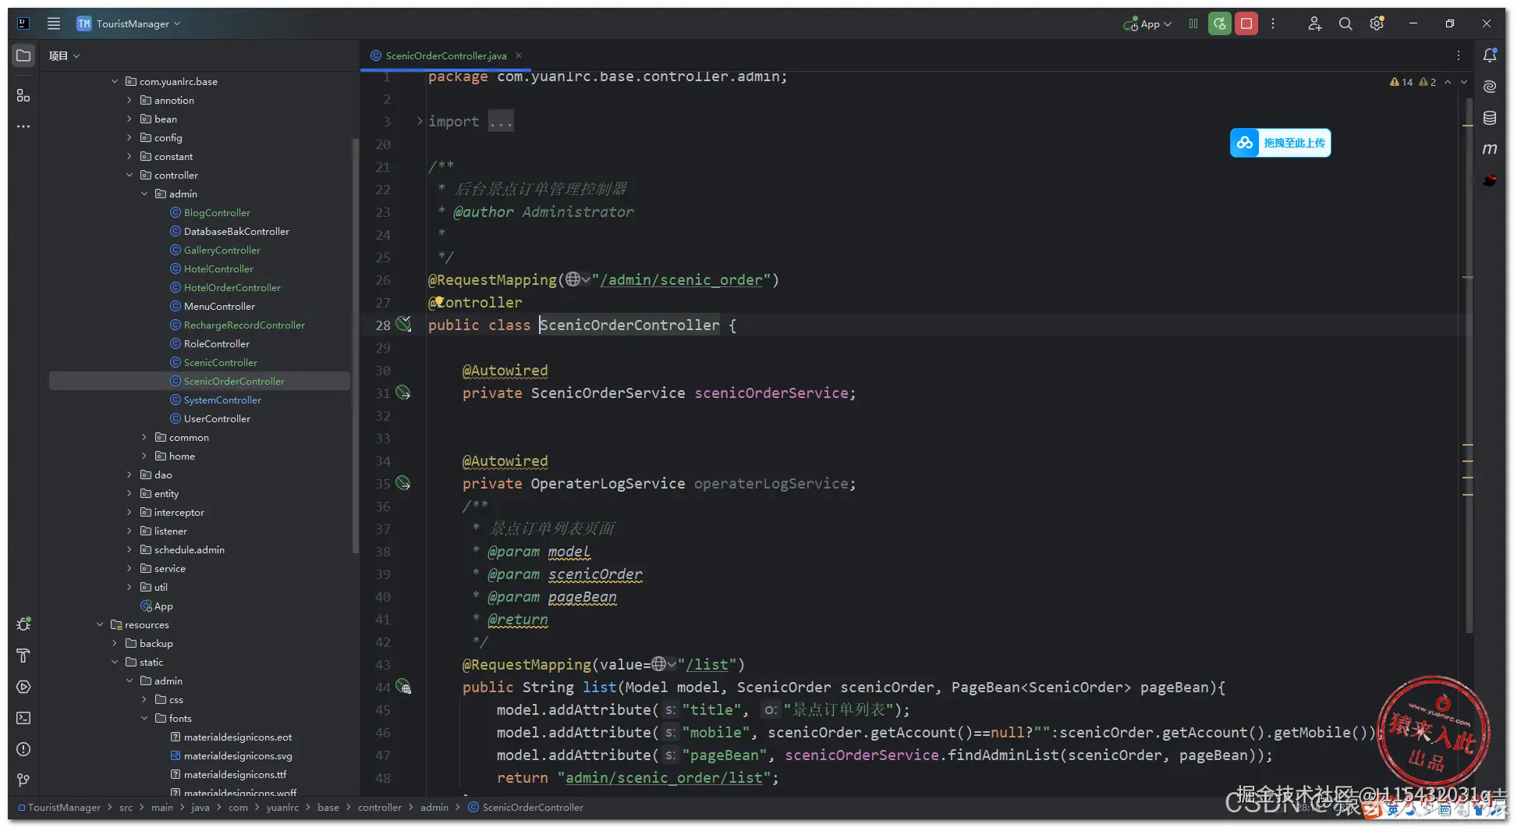Collapse the resources folder
The width and height of the screenshot is (1514, 828).
tap(100, 624)
